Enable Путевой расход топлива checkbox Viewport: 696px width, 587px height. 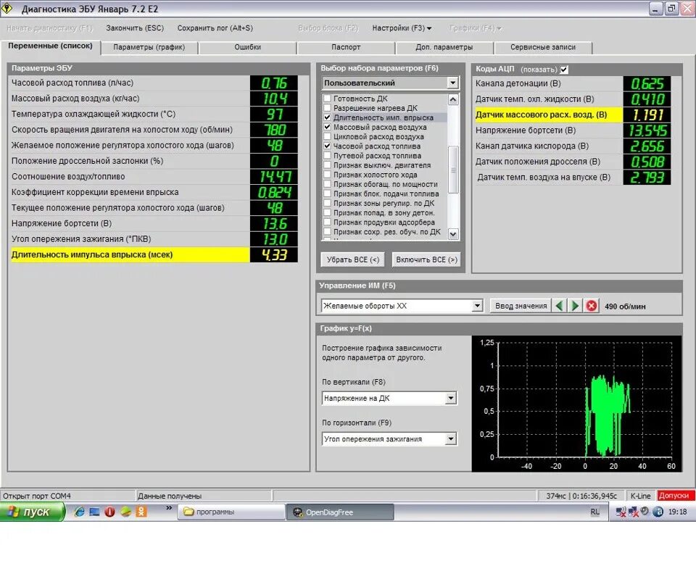[327, 155]
